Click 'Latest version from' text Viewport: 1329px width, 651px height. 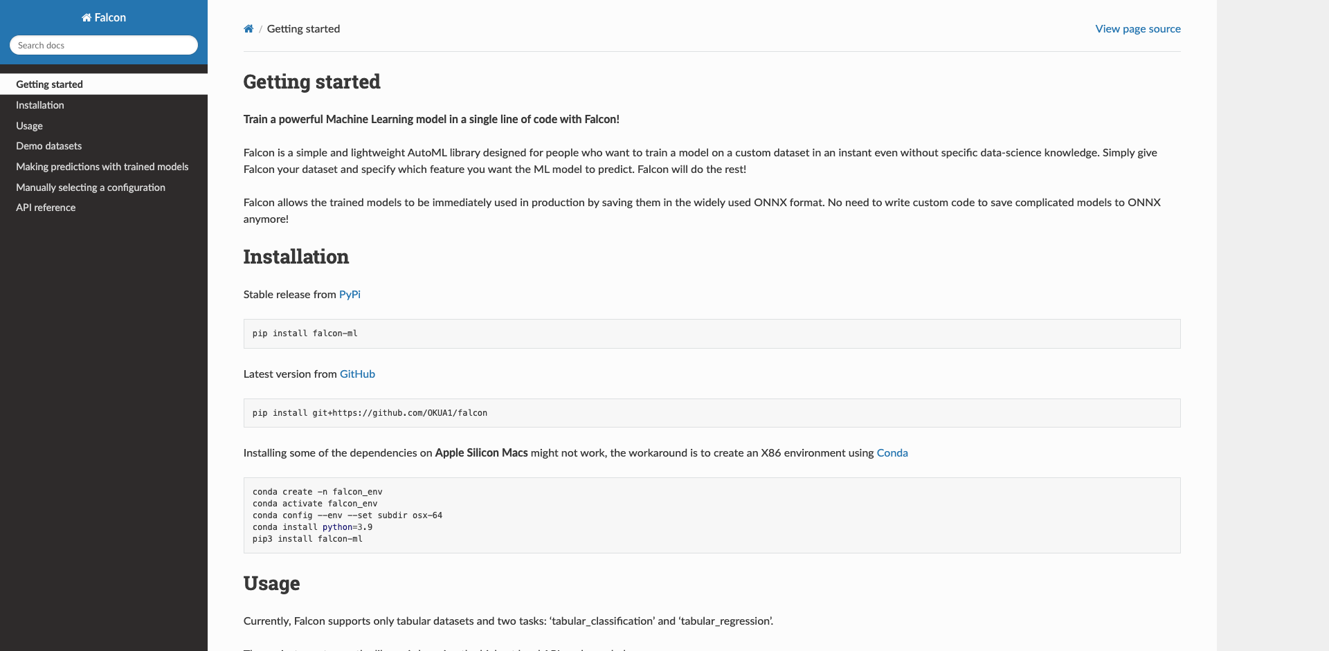(x=290, y=374)
